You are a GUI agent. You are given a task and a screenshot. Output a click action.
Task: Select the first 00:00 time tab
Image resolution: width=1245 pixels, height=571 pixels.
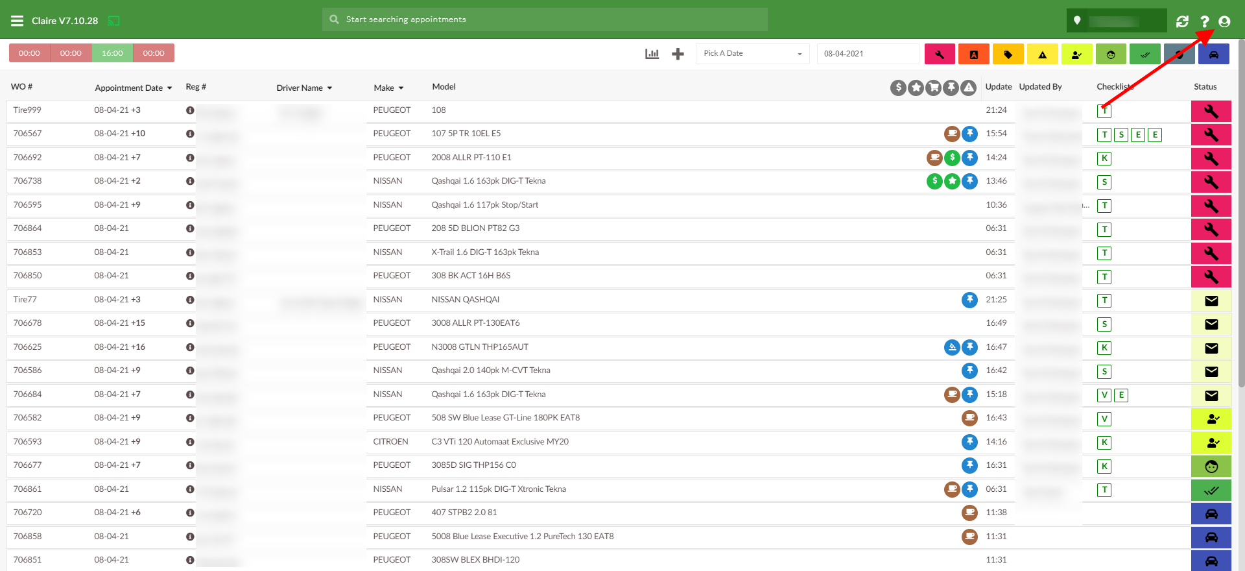coord(29,53)
